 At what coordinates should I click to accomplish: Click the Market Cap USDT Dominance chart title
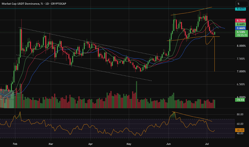34,3
